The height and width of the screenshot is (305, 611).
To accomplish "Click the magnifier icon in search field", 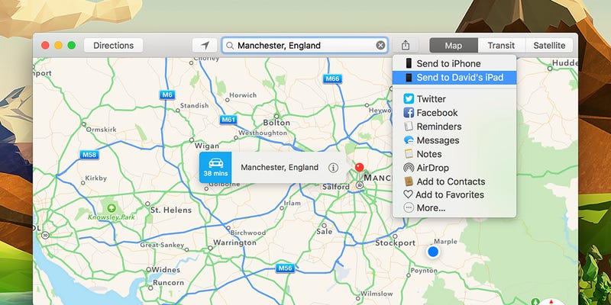I will tap(231, 46).
